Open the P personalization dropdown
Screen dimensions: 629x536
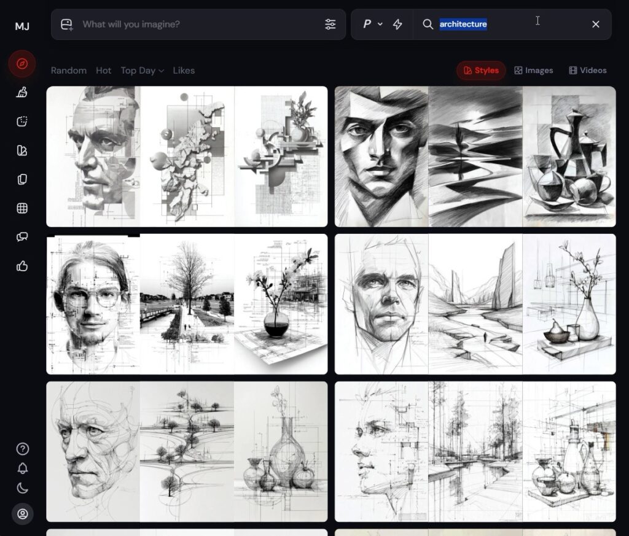pyautogui.click(x=372, y=25)
